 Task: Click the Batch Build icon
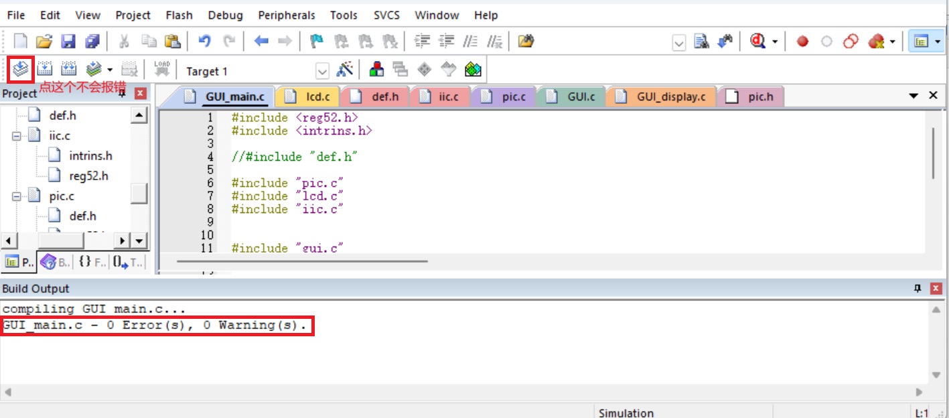pyautogui.click(x=94, y=69)
